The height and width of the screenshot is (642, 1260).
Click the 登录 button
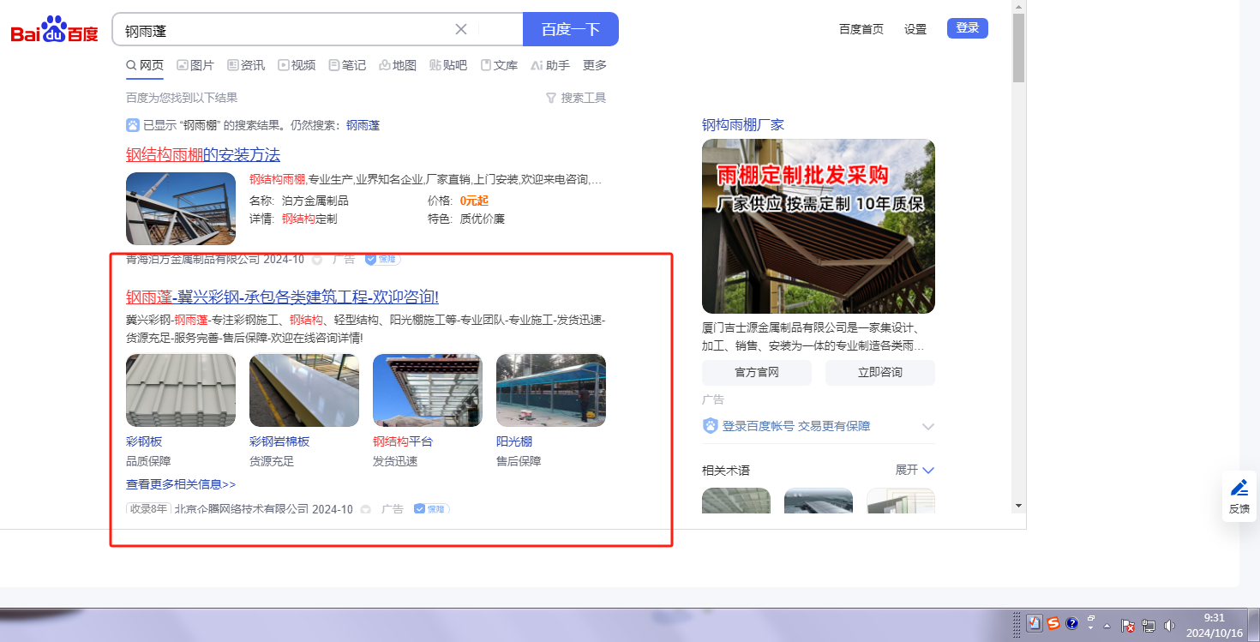point(968,28)
